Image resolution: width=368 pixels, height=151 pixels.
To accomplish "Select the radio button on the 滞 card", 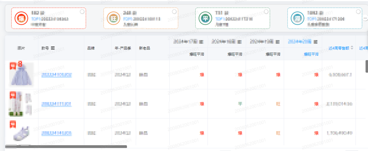I will point(358,12).
